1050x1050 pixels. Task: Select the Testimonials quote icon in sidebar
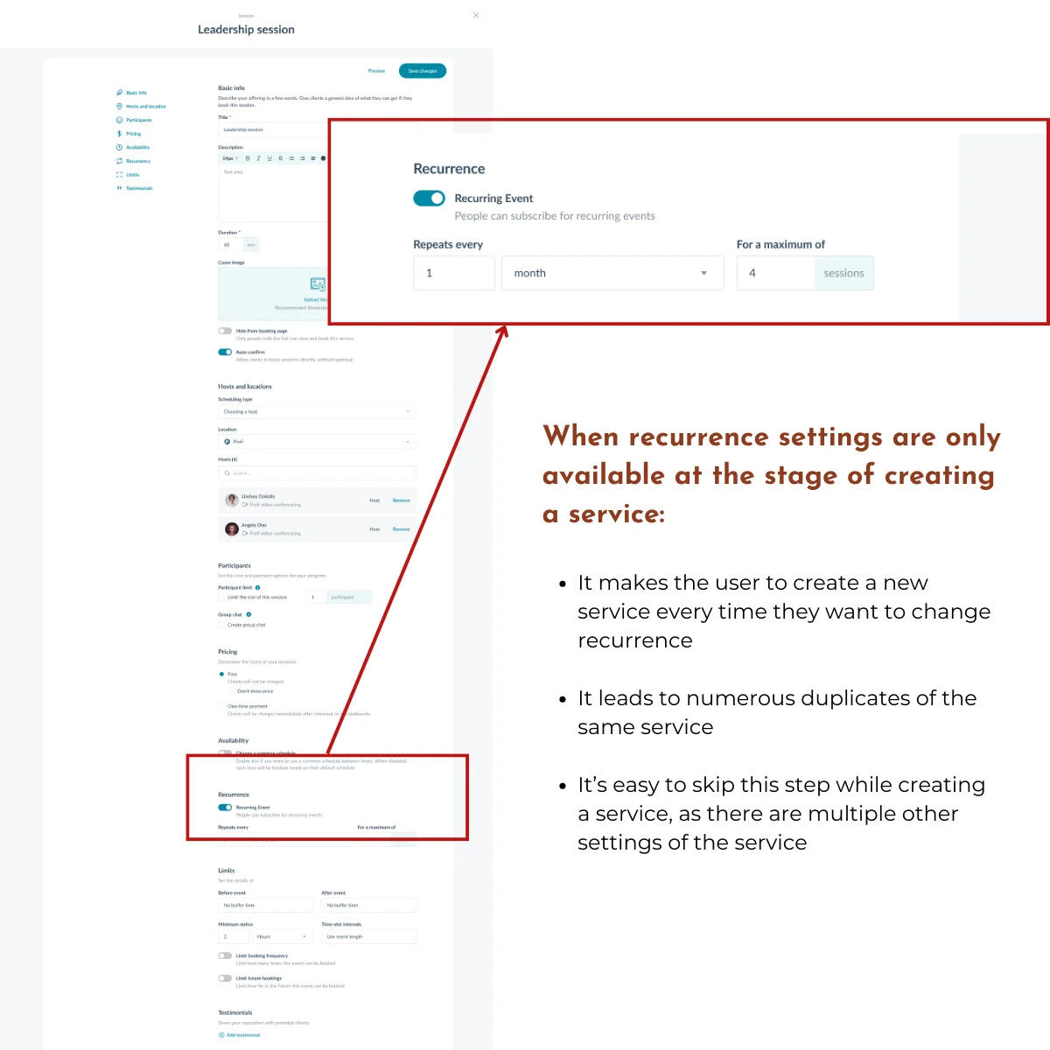pos(120,187)
